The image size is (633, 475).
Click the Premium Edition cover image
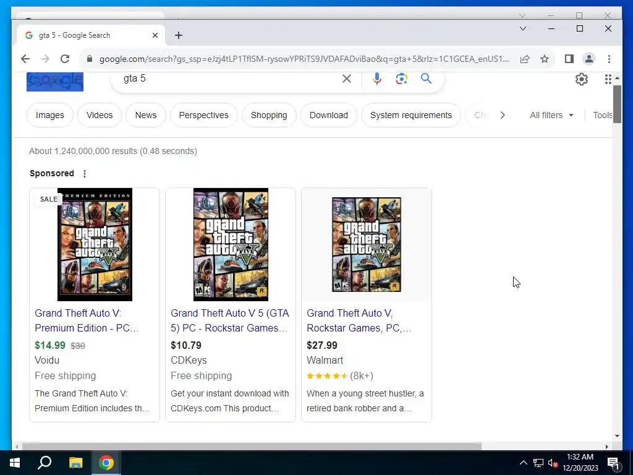click(x=95, y=244)
